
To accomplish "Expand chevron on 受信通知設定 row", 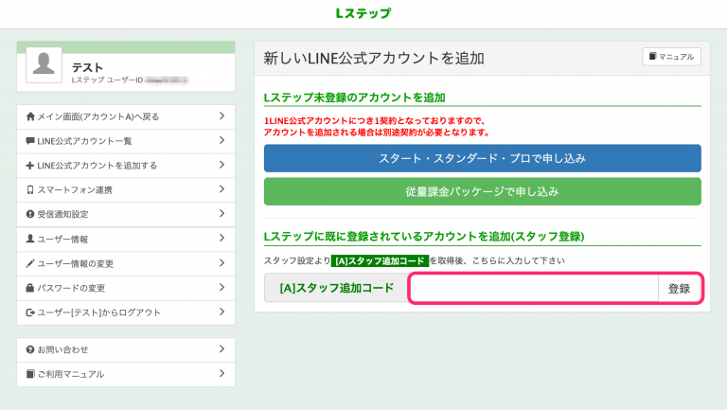I will click(x=222, y=213).
